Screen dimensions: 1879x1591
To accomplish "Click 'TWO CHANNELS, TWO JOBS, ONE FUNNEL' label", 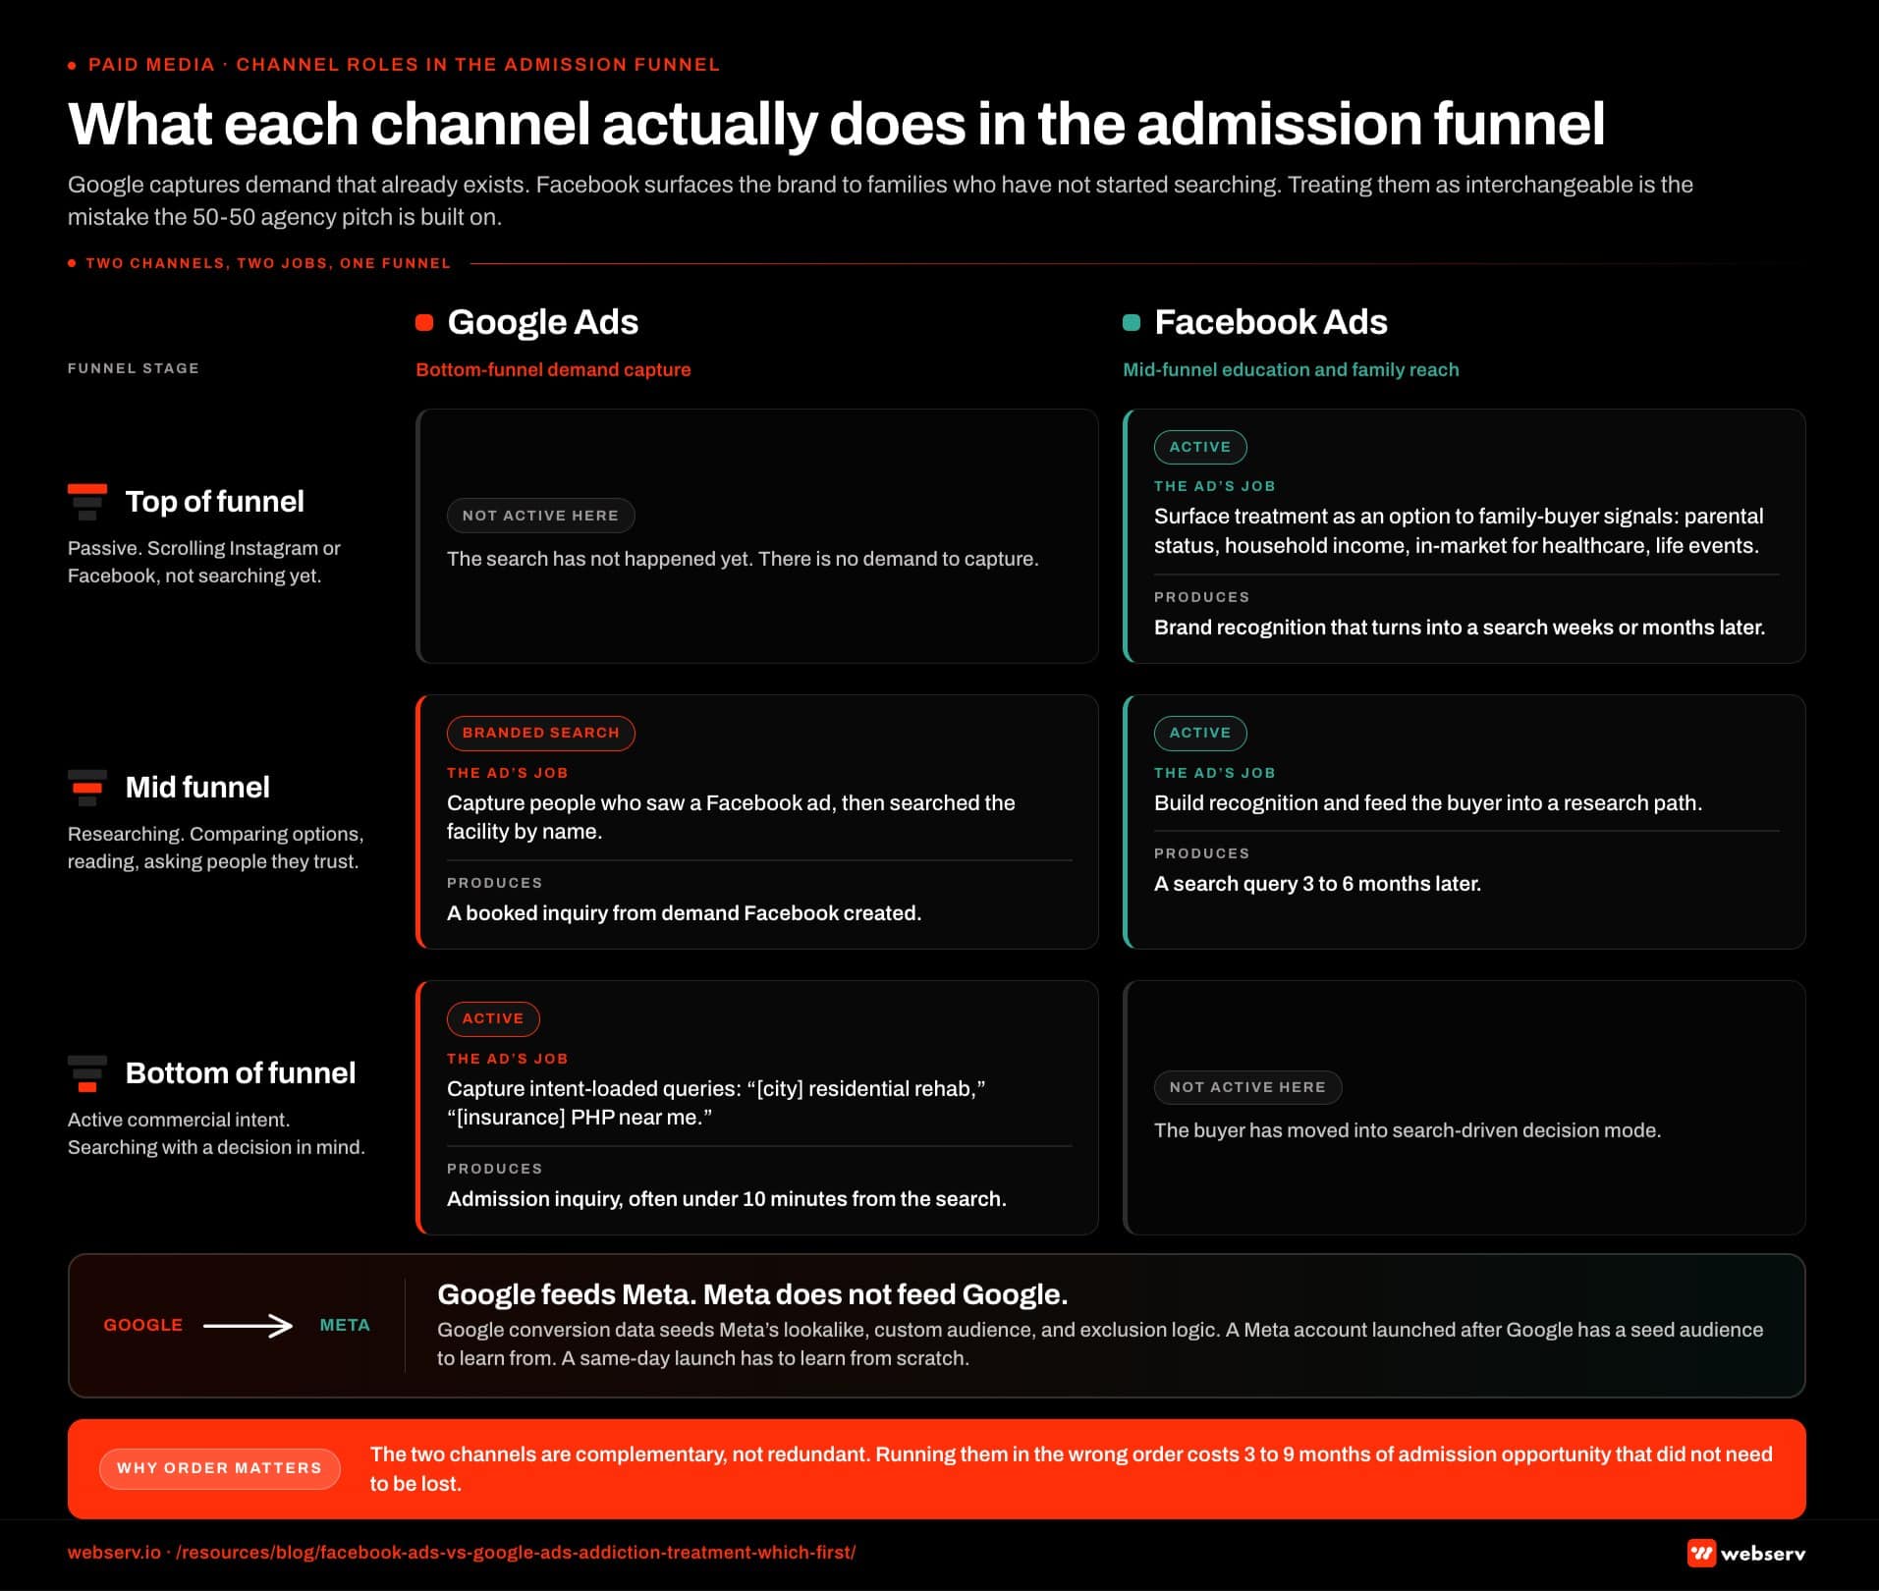I will point(267,263).
